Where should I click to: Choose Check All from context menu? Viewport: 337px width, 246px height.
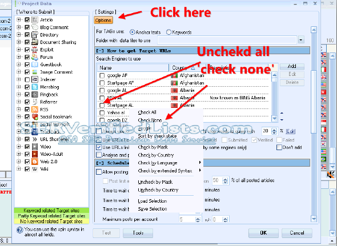coord(147,112)
